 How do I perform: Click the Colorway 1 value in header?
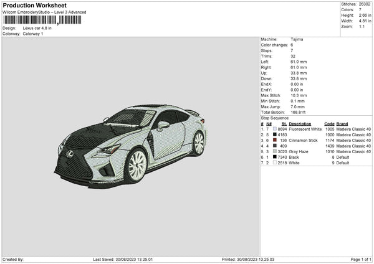(x=33, y=34)
